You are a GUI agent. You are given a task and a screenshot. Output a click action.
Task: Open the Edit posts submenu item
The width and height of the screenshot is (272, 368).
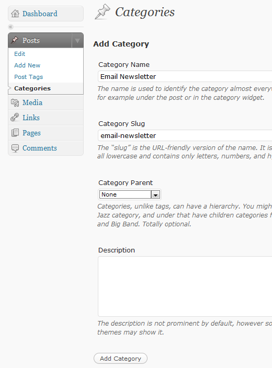click(x=20, y=54)
